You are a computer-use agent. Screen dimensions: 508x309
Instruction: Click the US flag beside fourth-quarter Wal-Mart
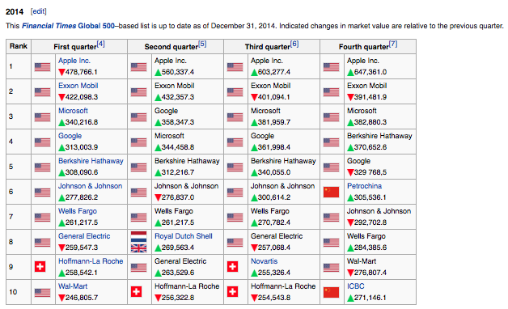click(x=331, y=268)
